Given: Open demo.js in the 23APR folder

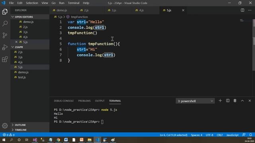Looking at the screenshot, I should 30,72.
